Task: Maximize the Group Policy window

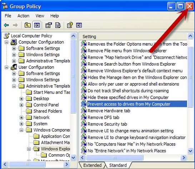Action: click(180, 6)
